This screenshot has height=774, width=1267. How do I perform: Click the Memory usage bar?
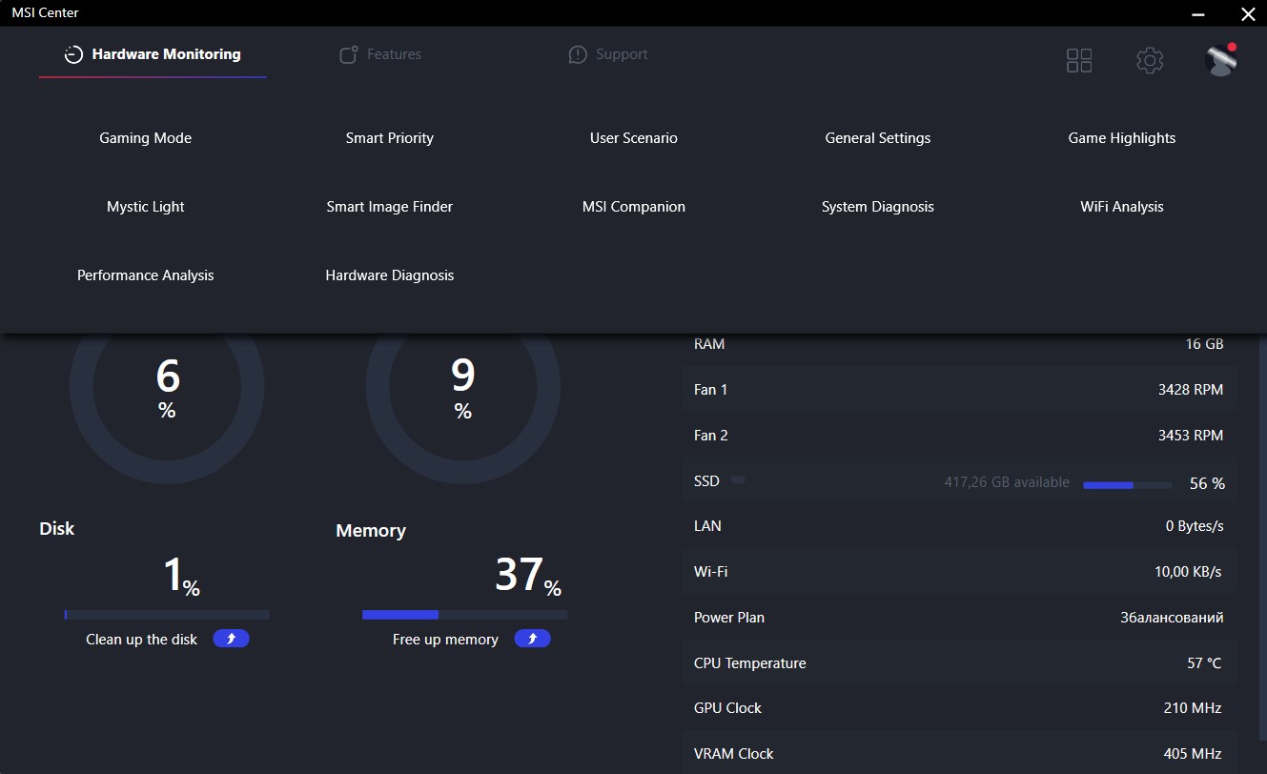pos(464,615)
